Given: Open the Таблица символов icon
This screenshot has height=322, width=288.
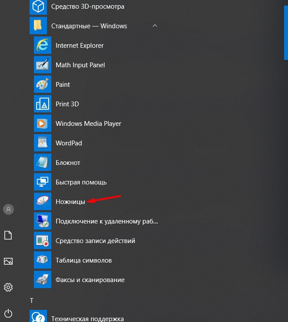Looking at the screenshot, I should pyautogui.click(x=43, y=260).
